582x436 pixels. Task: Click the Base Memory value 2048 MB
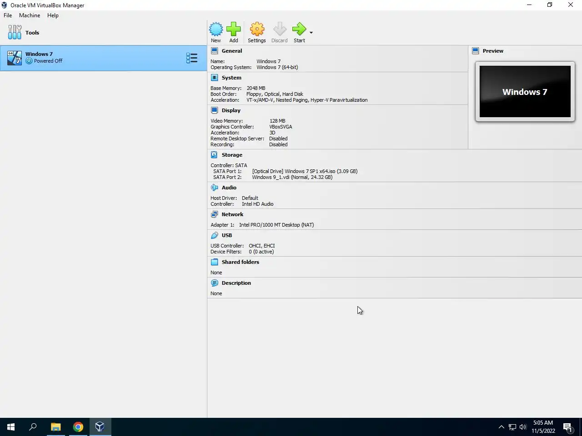(x=256, y=88)
